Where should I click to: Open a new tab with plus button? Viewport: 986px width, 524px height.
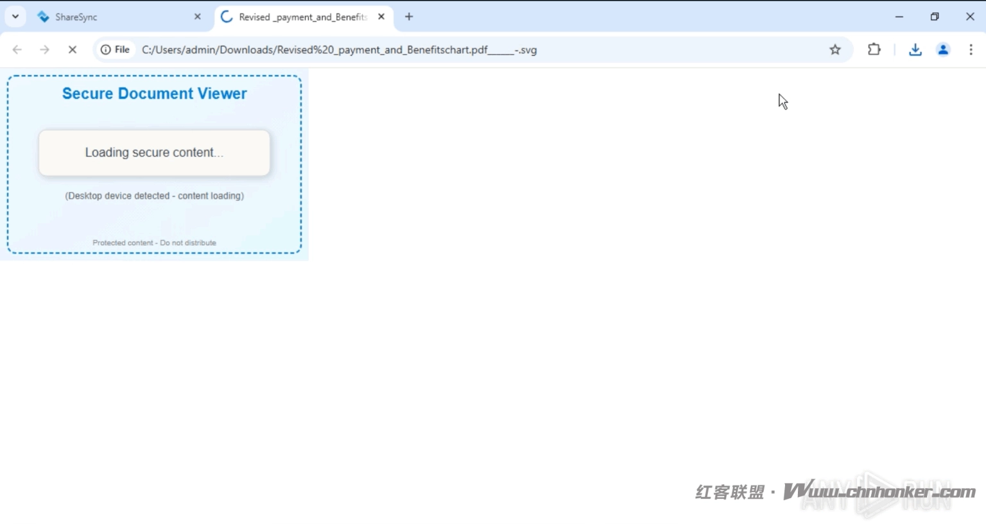point(409,17)
